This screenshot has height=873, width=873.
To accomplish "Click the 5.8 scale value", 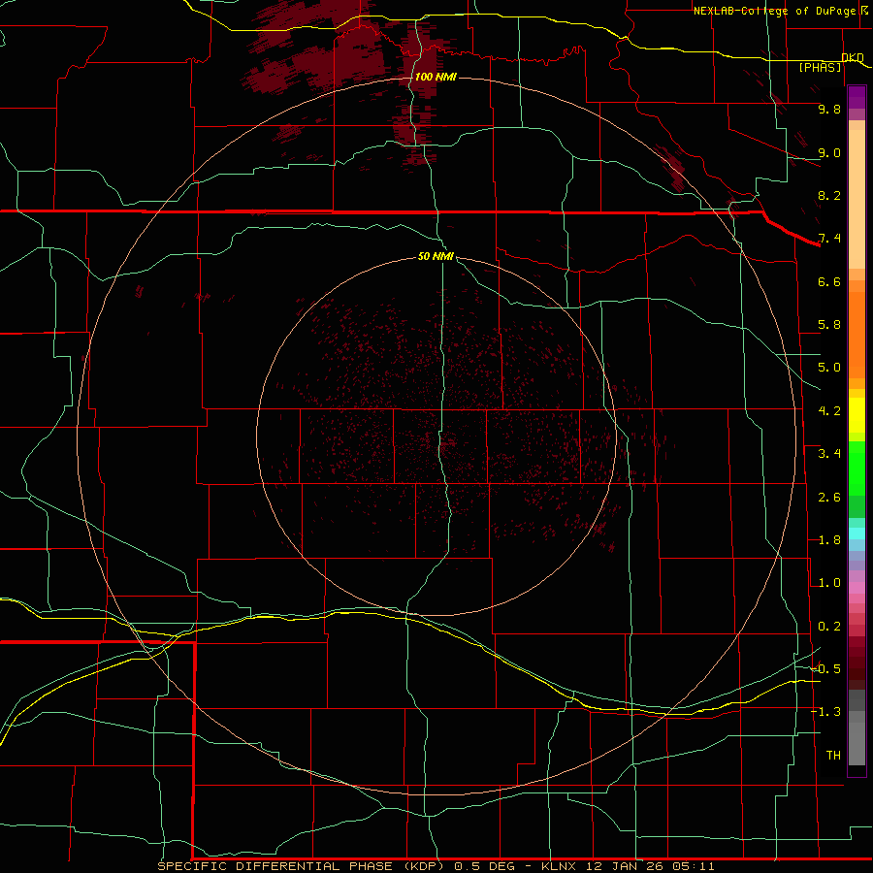I will point(829,325).
